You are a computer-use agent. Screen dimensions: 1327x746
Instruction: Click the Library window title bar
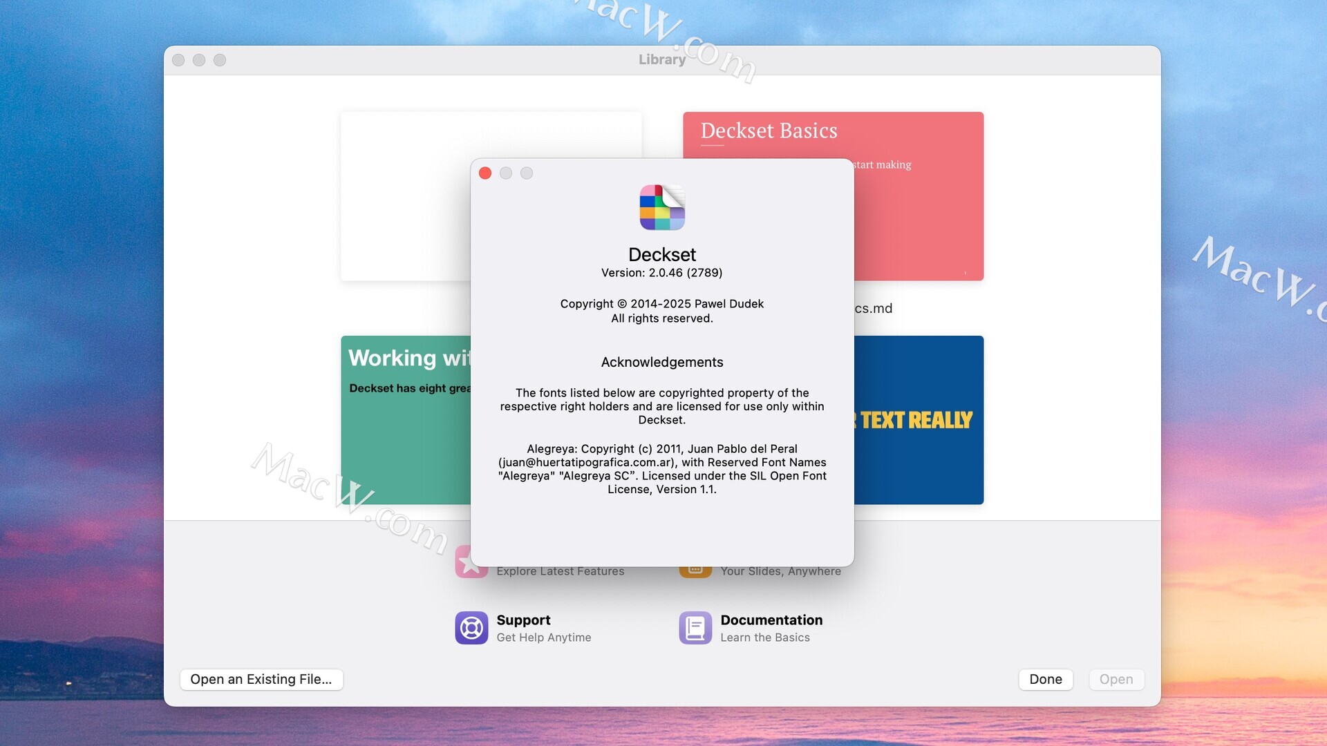pos(661,60)
